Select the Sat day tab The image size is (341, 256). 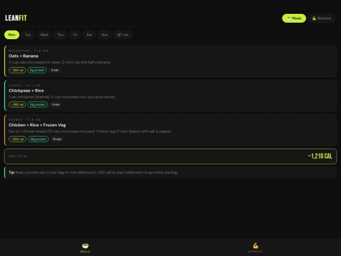point(89,35)
